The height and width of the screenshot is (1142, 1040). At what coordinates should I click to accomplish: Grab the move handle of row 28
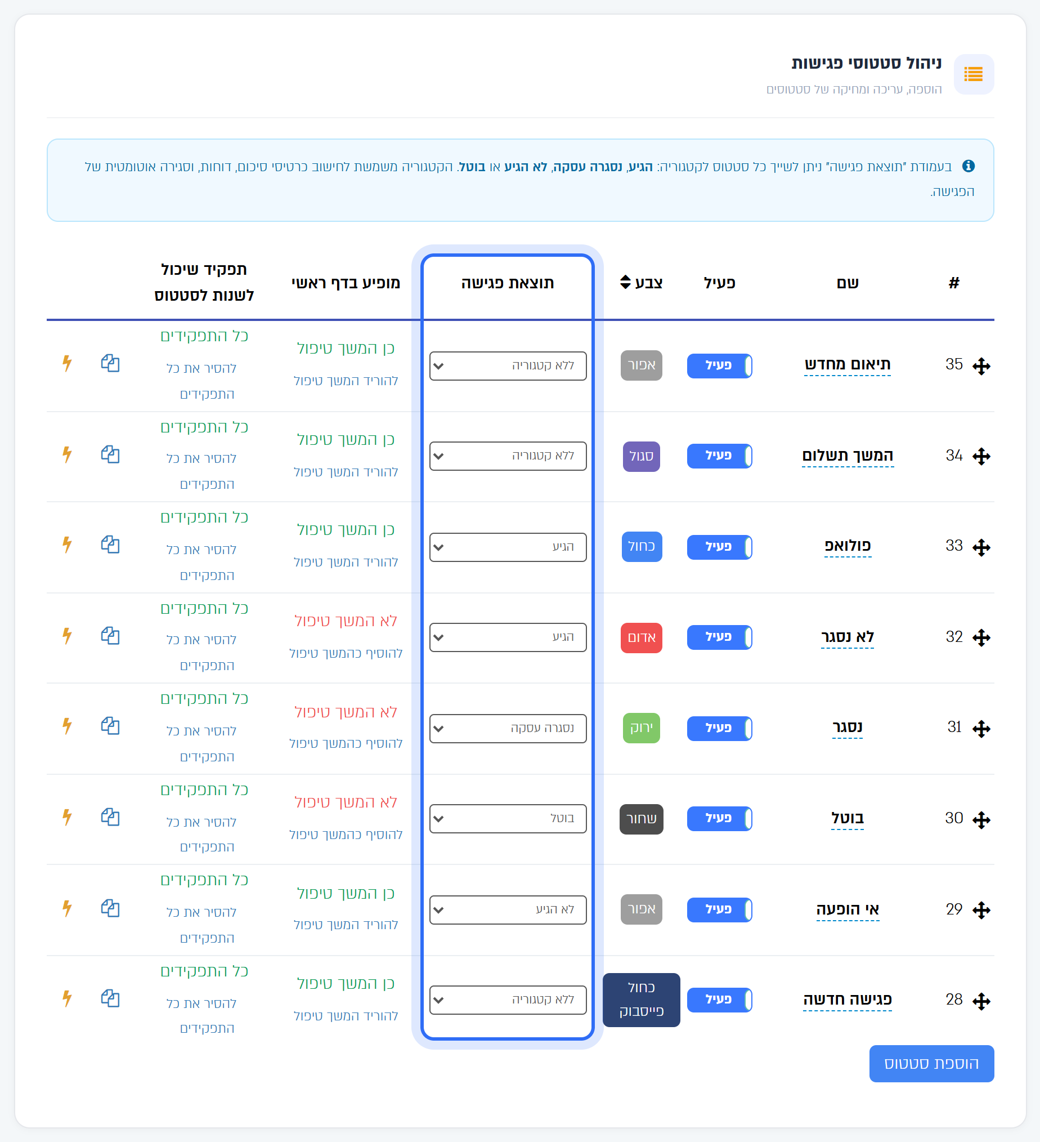point(981,1001)
